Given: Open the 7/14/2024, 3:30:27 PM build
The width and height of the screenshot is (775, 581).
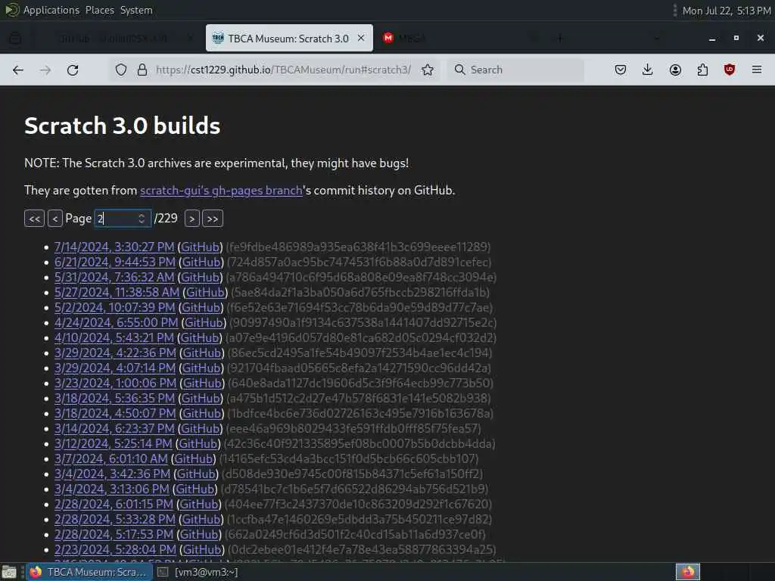Looking at the screenshot, I should [114, 247].
